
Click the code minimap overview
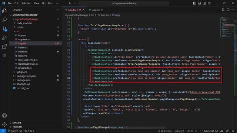pyautogui.click(x=227, y=27)
